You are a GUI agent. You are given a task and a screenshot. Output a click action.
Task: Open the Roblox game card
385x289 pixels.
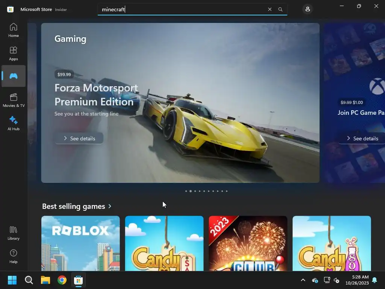(x=80, y=243)
